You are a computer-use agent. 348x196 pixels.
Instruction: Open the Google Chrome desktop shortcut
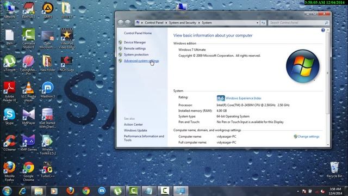pyautogui.click(x=28, y=171)
